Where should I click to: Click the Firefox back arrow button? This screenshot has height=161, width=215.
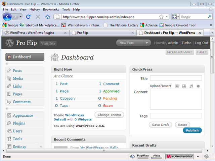pyautogui.click(x=7, y=17)
